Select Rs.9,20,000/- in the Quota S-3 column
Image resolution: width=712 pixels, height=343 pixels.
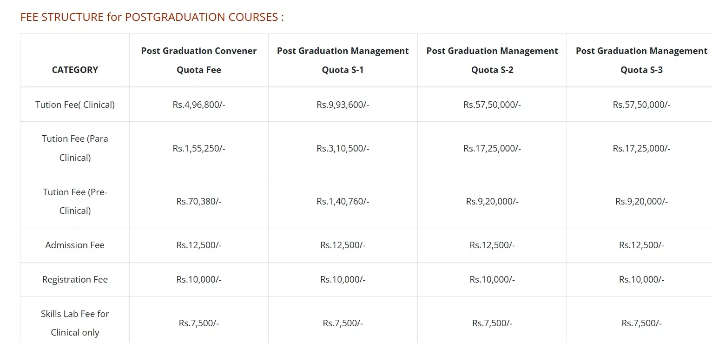[x=641, y=201]
